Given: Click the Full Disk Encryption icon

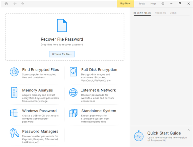Looking at the screenshot, I should (x=73, y=72).
